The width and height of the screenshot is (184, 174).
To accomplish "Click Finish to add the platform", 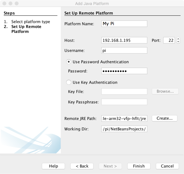I will tap(139, 166).
